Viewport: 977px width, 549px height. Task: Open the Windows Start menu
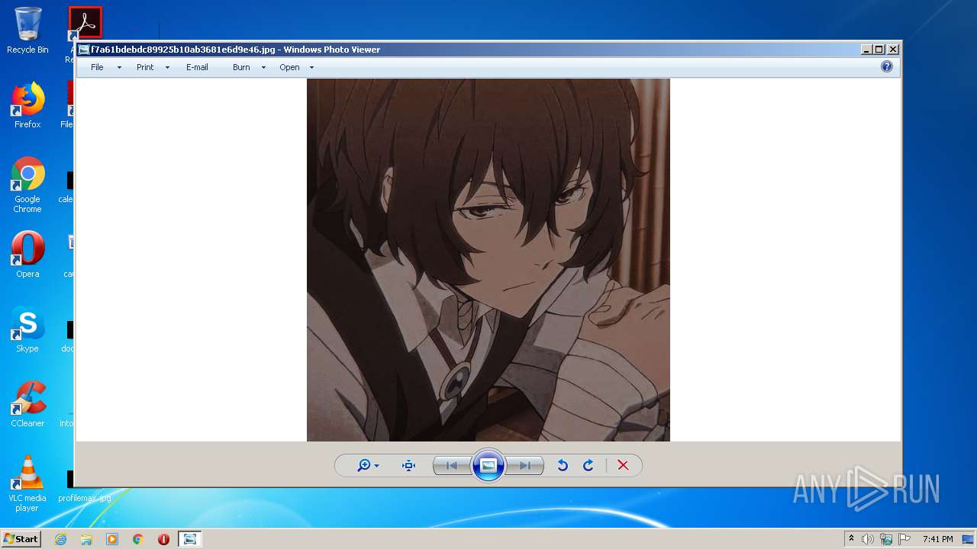click(x=21, y=539)
